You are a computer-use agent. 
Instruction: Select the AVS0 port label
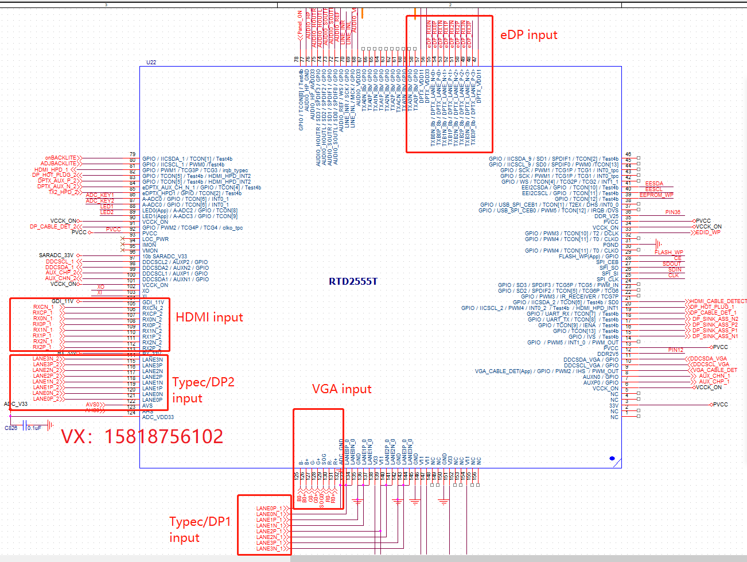[92, 405]
